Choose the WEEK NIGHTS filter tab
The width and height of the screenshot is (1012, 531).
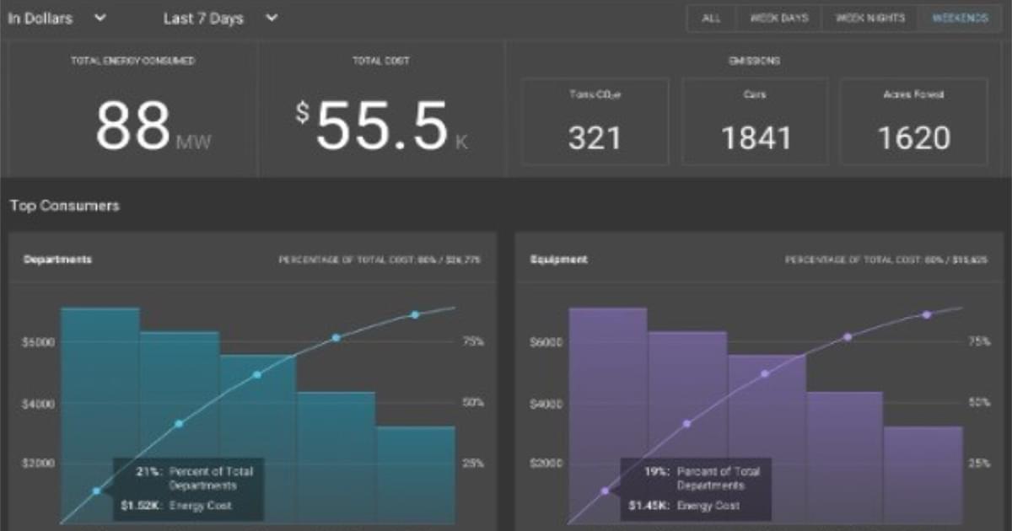pyautogui.click(x=869, y=19)
